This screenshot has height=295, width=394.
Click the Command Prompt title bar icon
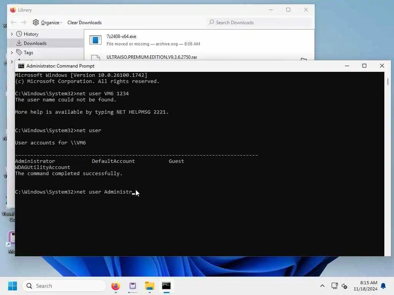tap(21, 66)
